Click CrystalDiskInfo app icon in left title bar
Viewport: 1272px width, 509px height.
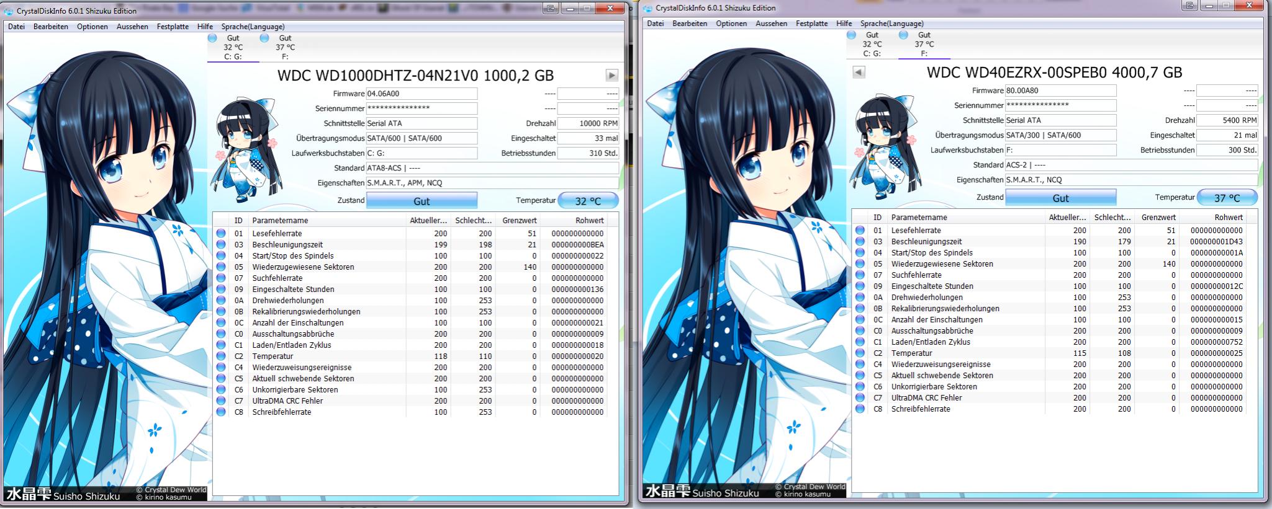pyautogui.click(x=9, y=11)
